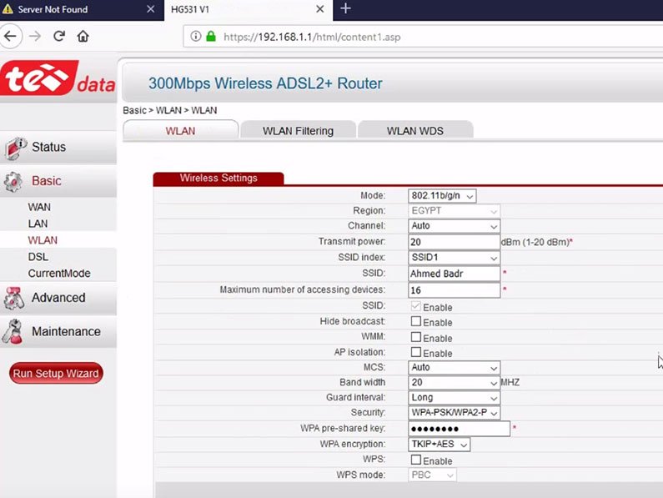663x498 pixels.
Task: Switch to the WLAN WDS tab
Action: pyautogui.click(x=414, y=131)
